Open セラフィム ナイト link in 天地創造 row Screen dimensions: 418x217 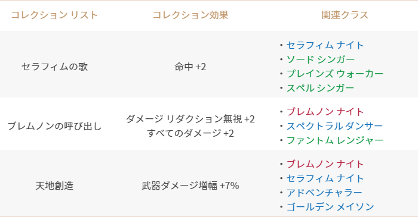[325, 178]
